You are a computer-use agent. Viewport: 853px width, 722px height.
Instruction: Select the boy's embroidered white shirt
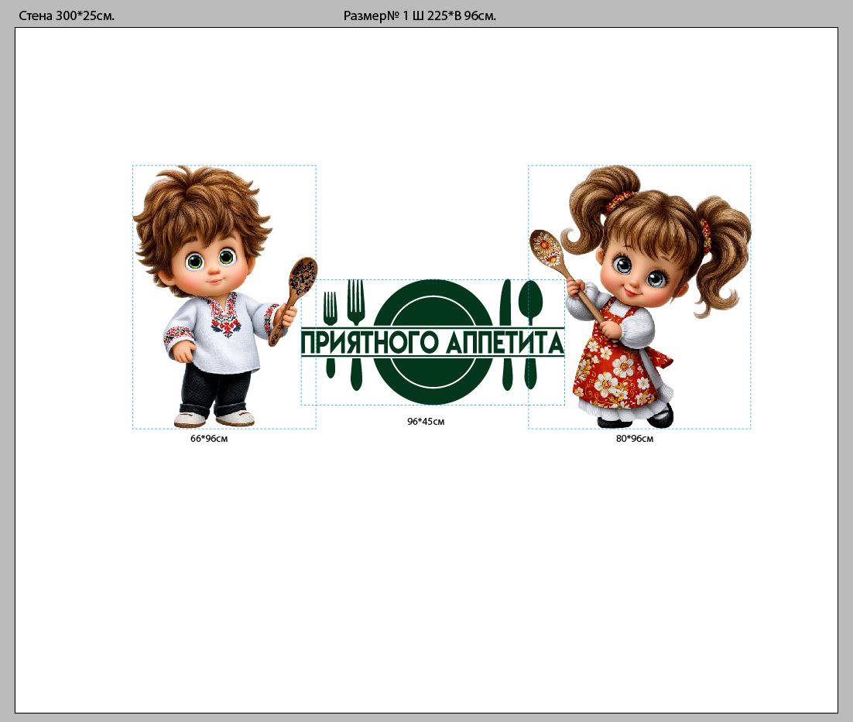(217, 333)
